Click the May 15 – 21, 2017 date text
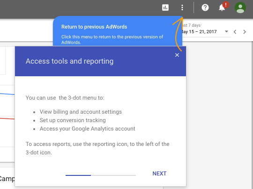This screenshot has height=189, width=253. [199, 32]
